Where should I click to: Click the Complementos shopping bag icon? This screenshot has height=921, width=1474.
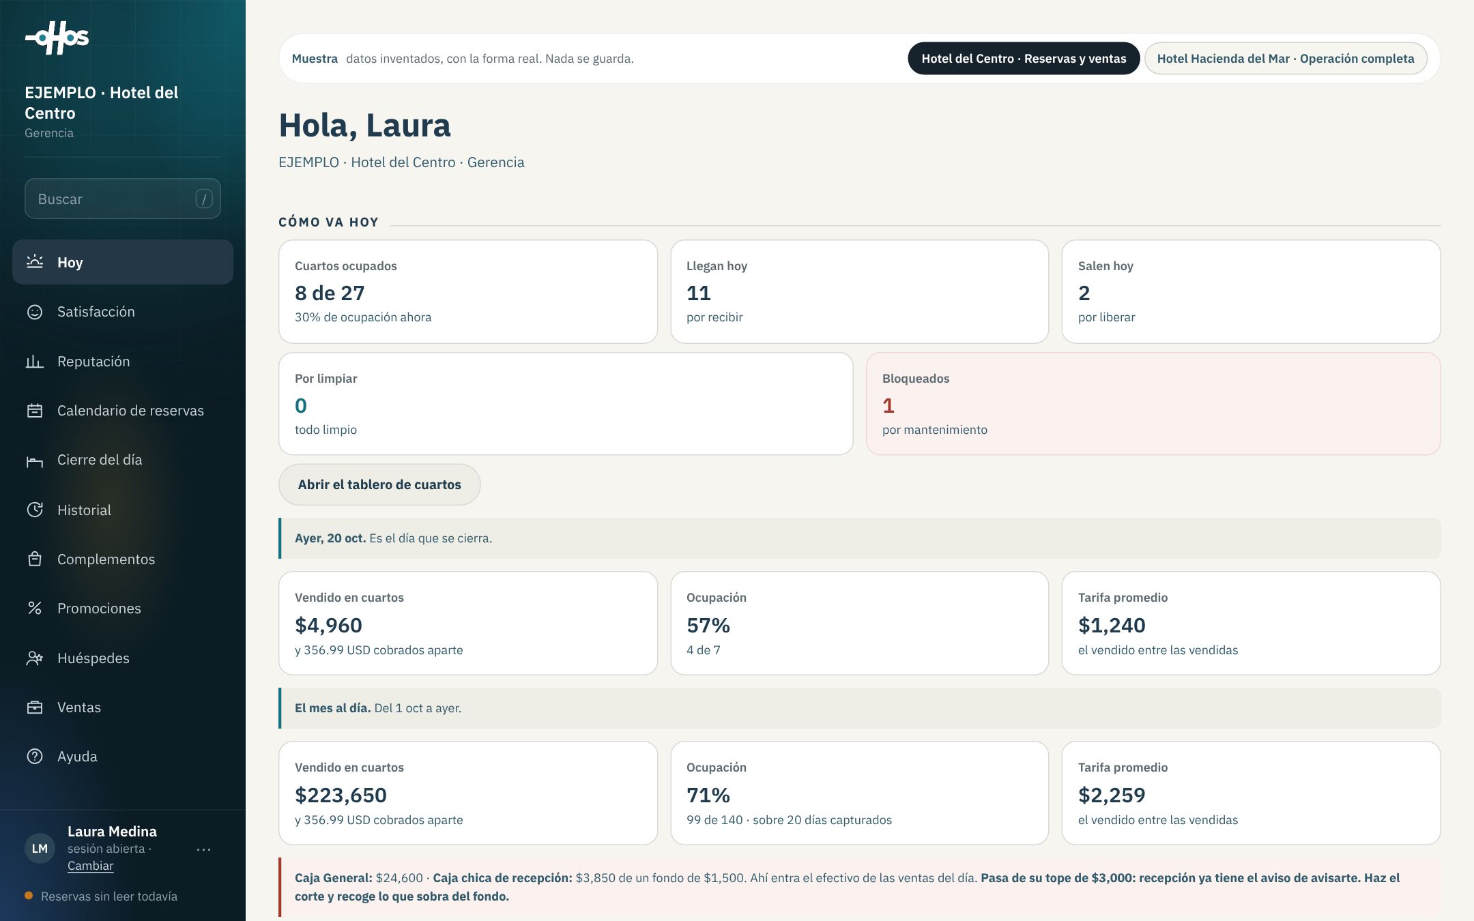pos(35,559)
